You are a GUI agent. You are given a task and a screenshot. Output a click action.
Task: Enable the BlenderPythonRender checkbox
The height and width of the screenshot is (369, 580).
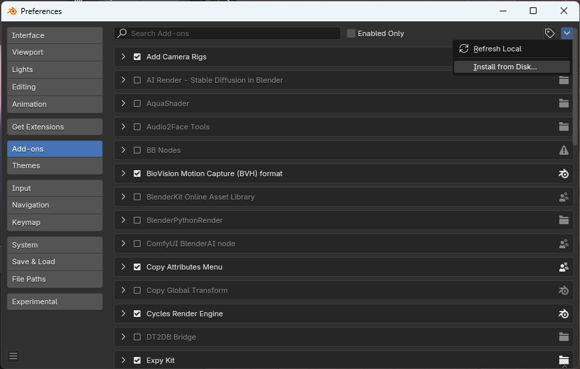[x=137, y=220]
